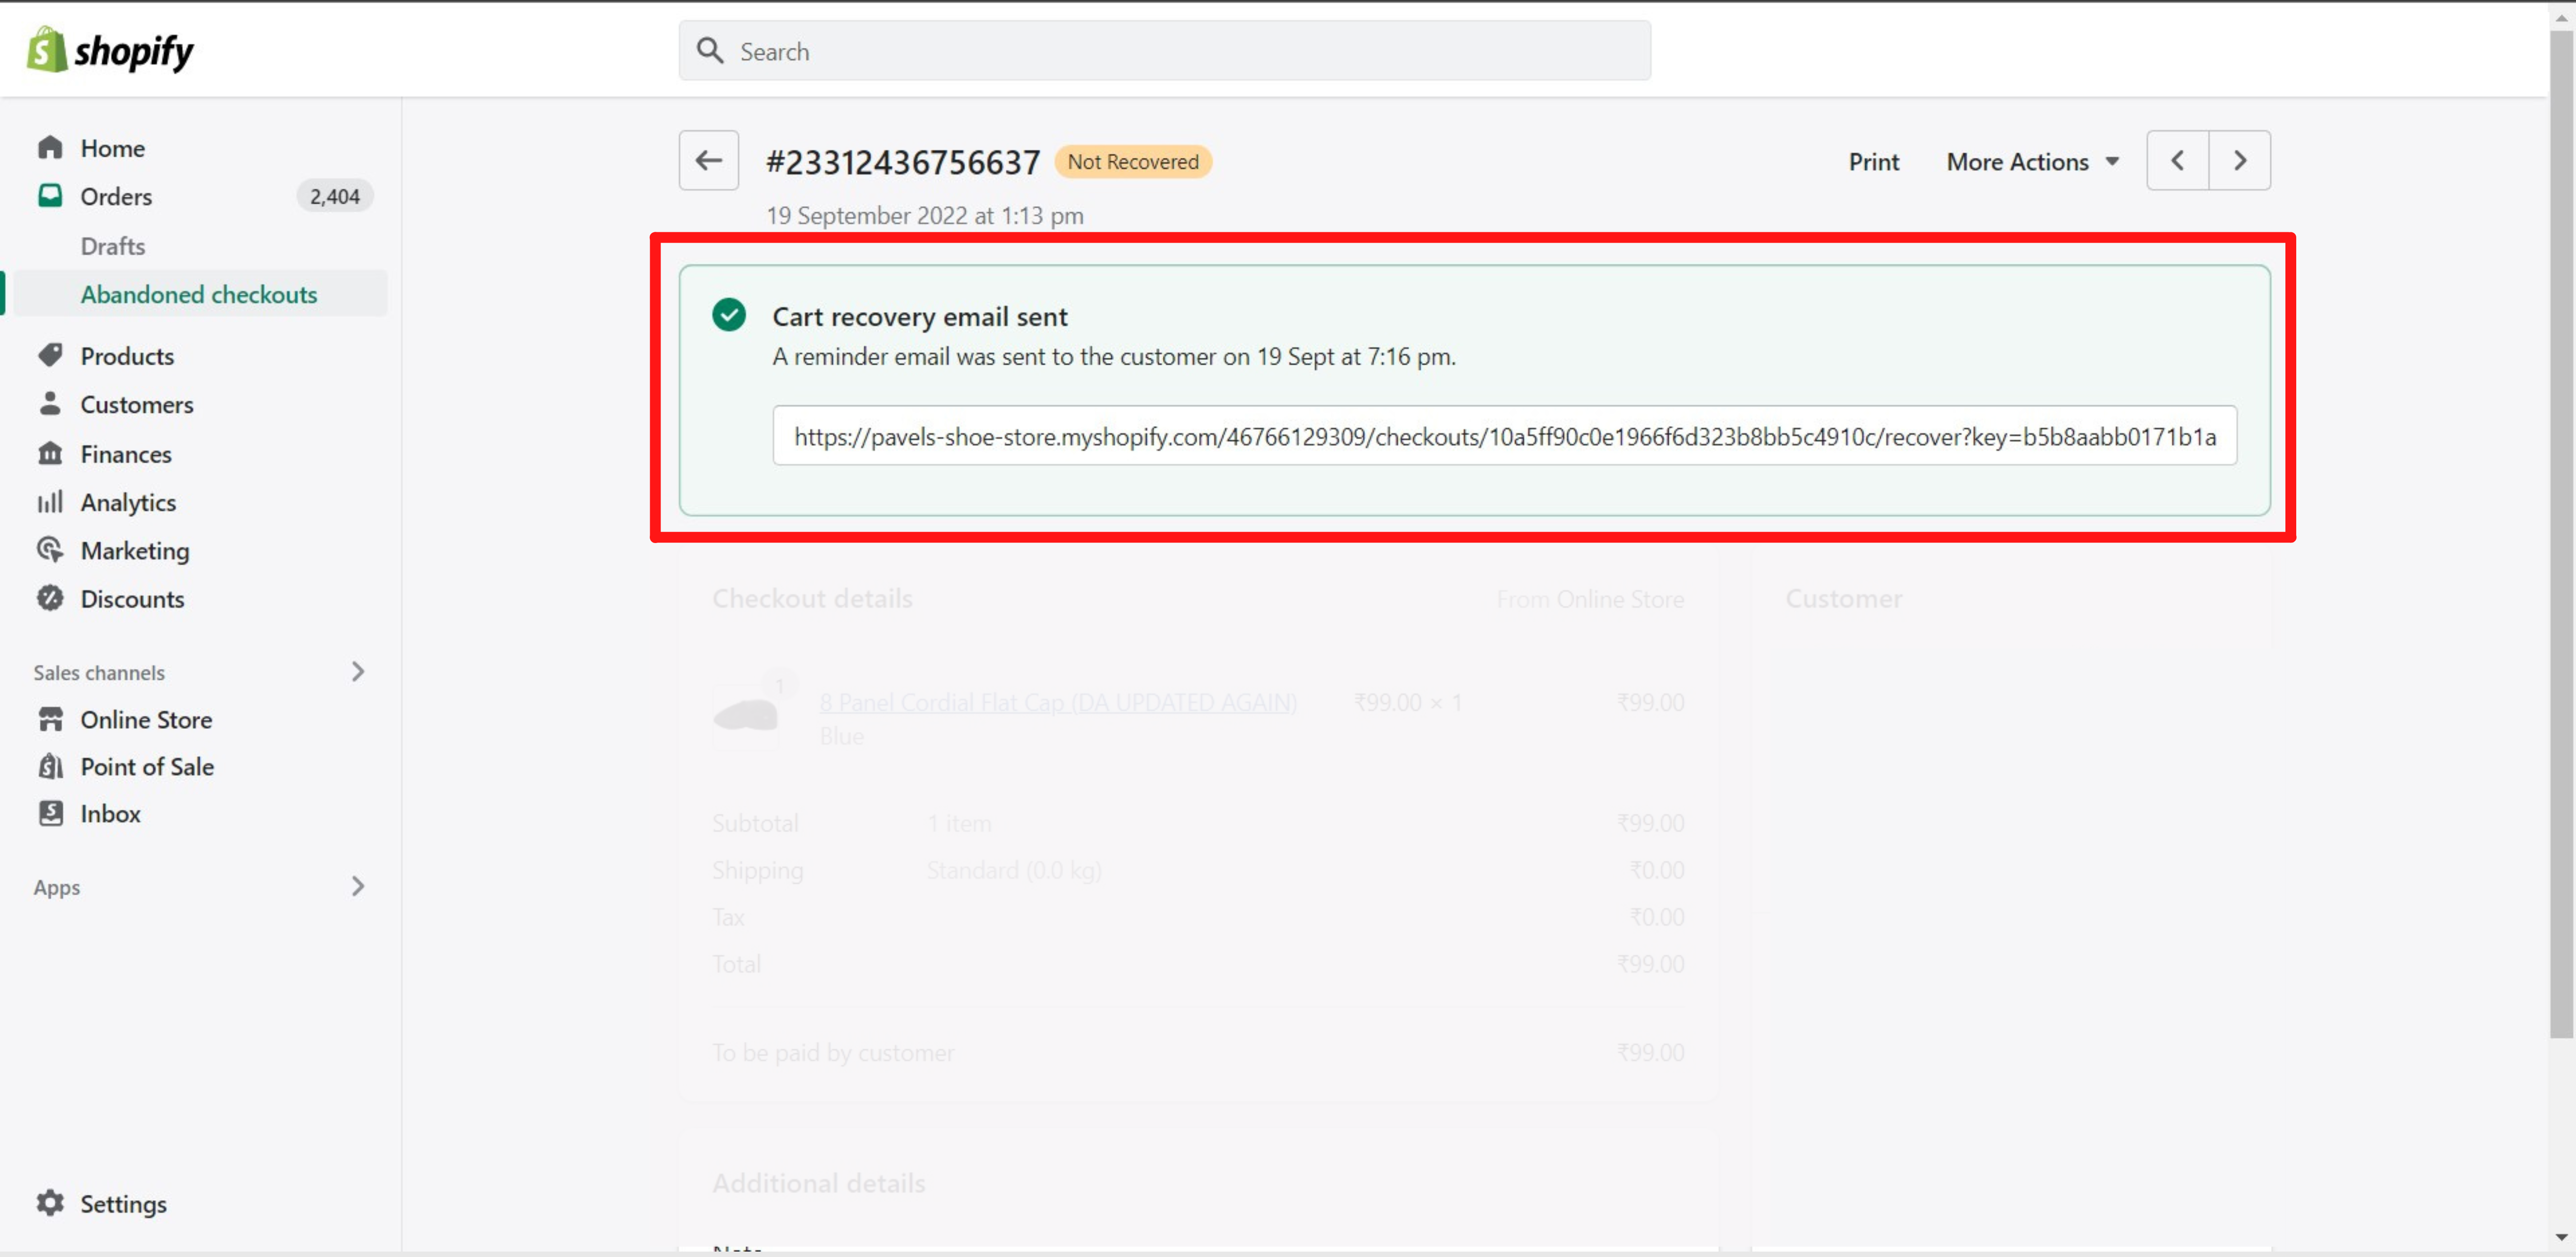
Task: Go to previous checkout chevron
Action: point(2177,160)
